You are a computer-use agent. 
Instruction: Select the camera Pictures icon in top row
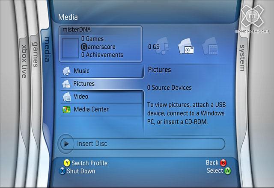[187, 47]
